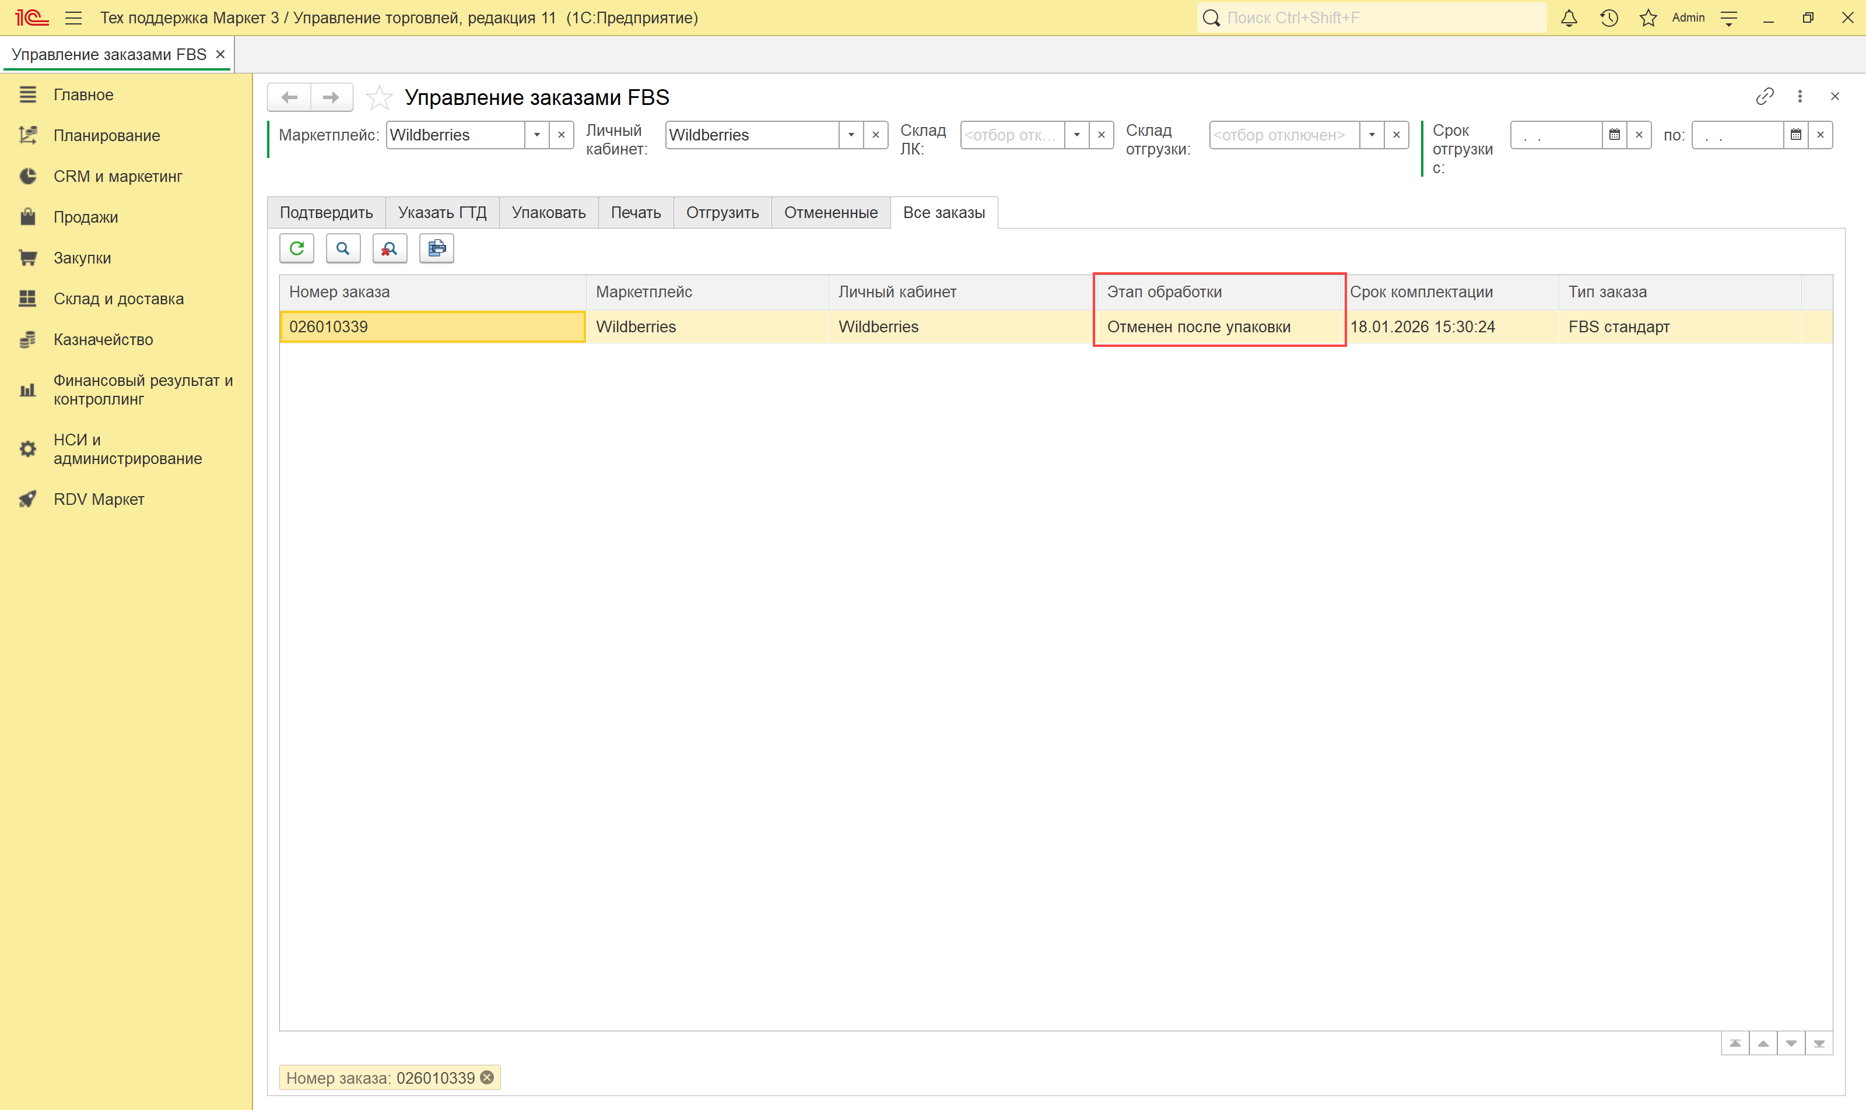Click the cancel search icon
Viewport: 1866px width, 1110px height.
tap(389, 248)
